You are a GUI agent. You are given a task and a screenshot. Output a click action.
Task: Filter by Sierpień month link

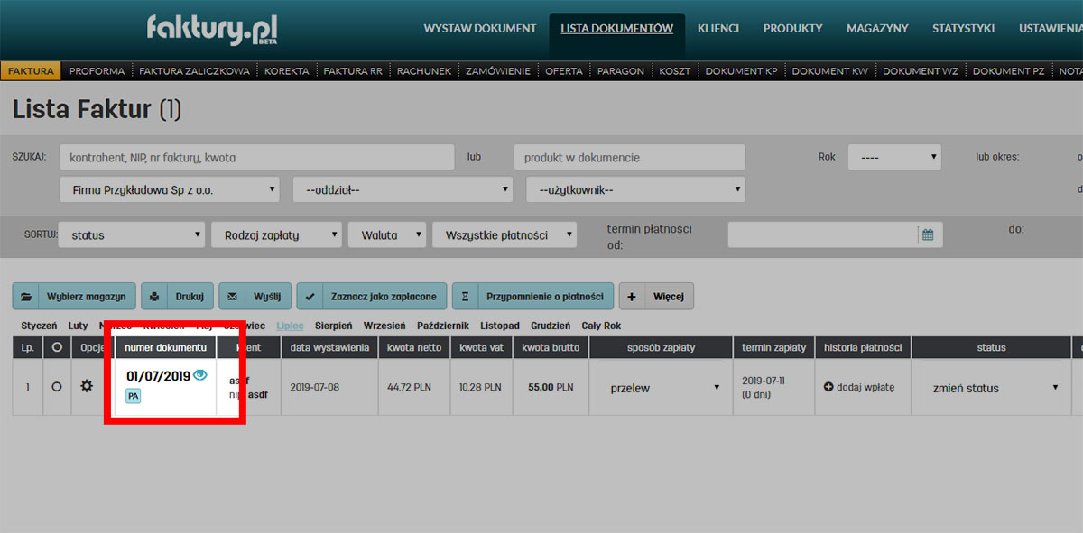[x=333, y=326]
